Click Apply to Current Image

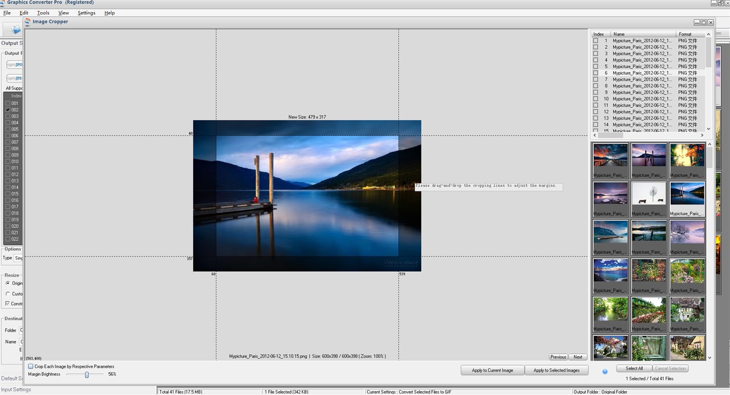[492, 370]
